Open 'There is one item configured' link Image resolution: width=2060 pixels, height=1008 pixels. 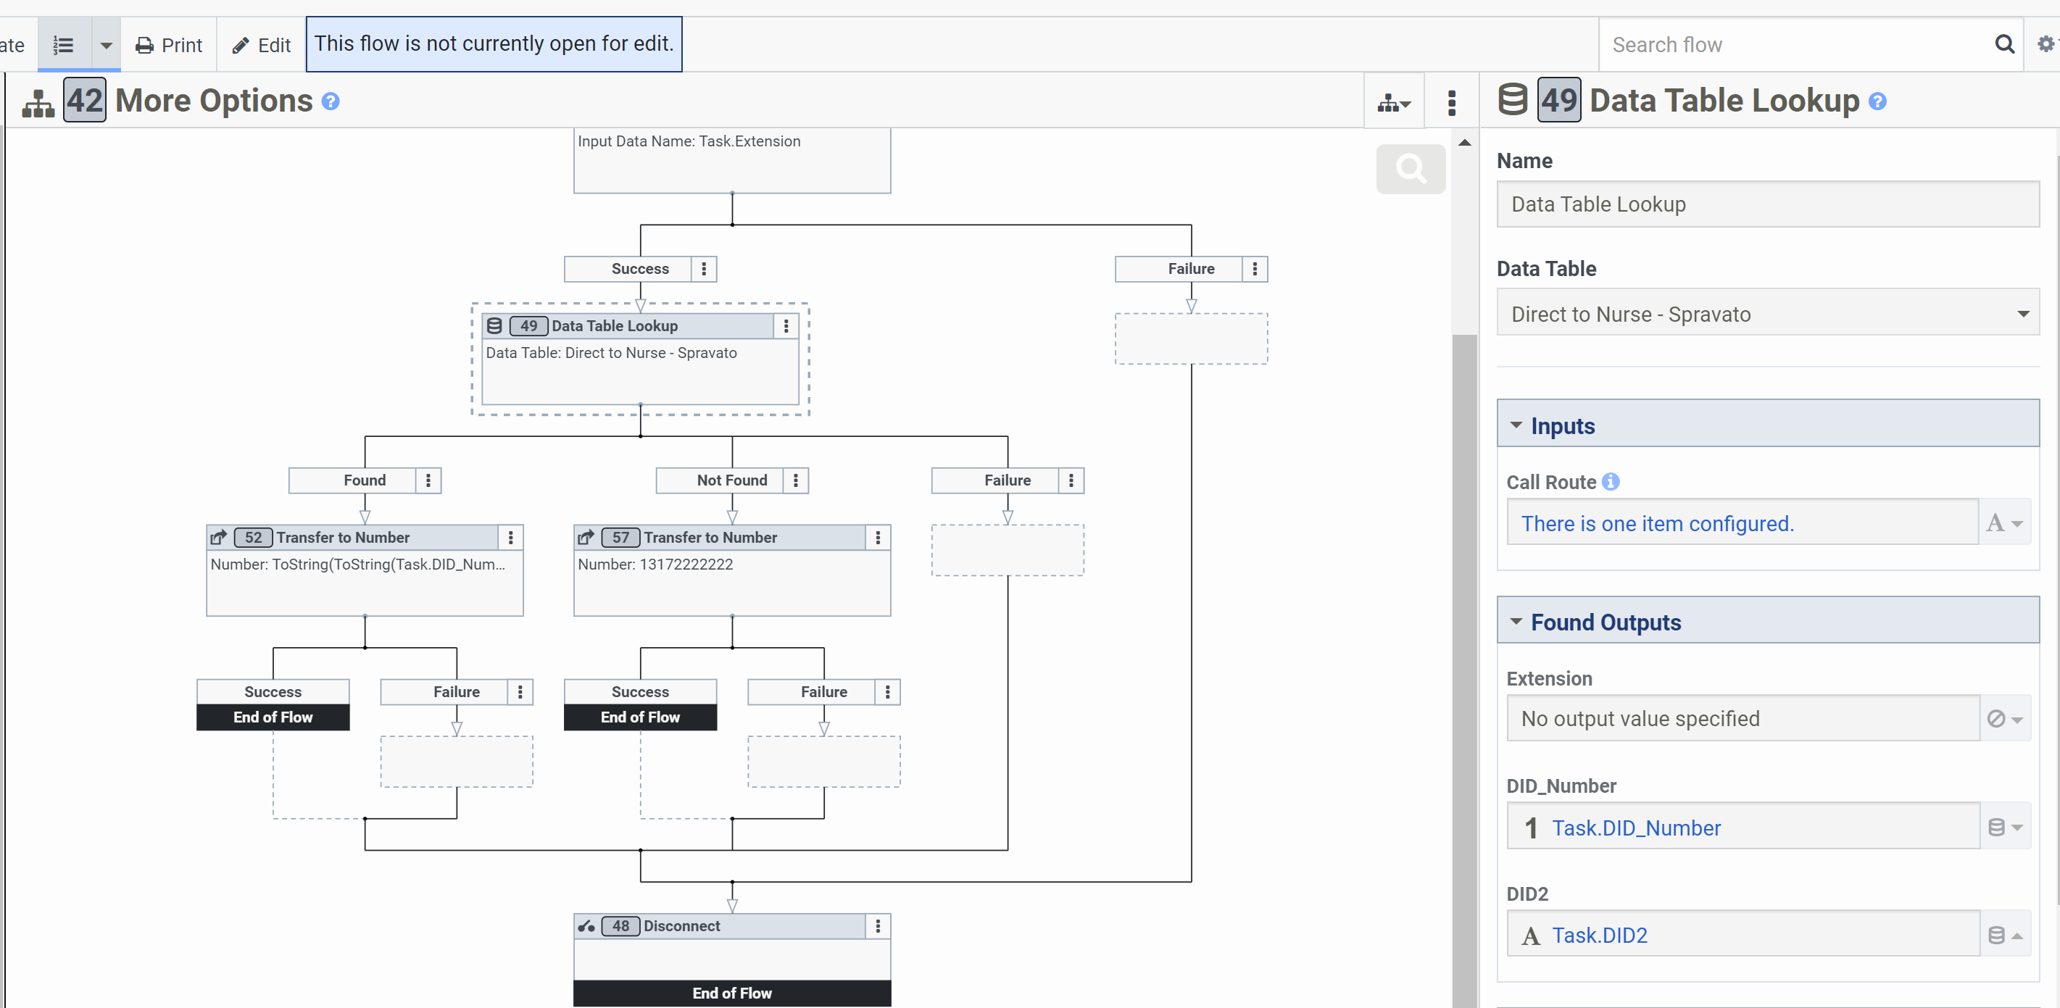[1657, 524]
